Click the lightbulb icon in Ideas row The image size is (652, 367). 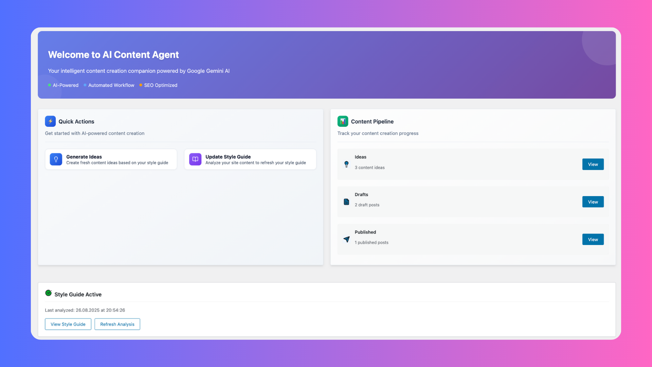(346, 164)
